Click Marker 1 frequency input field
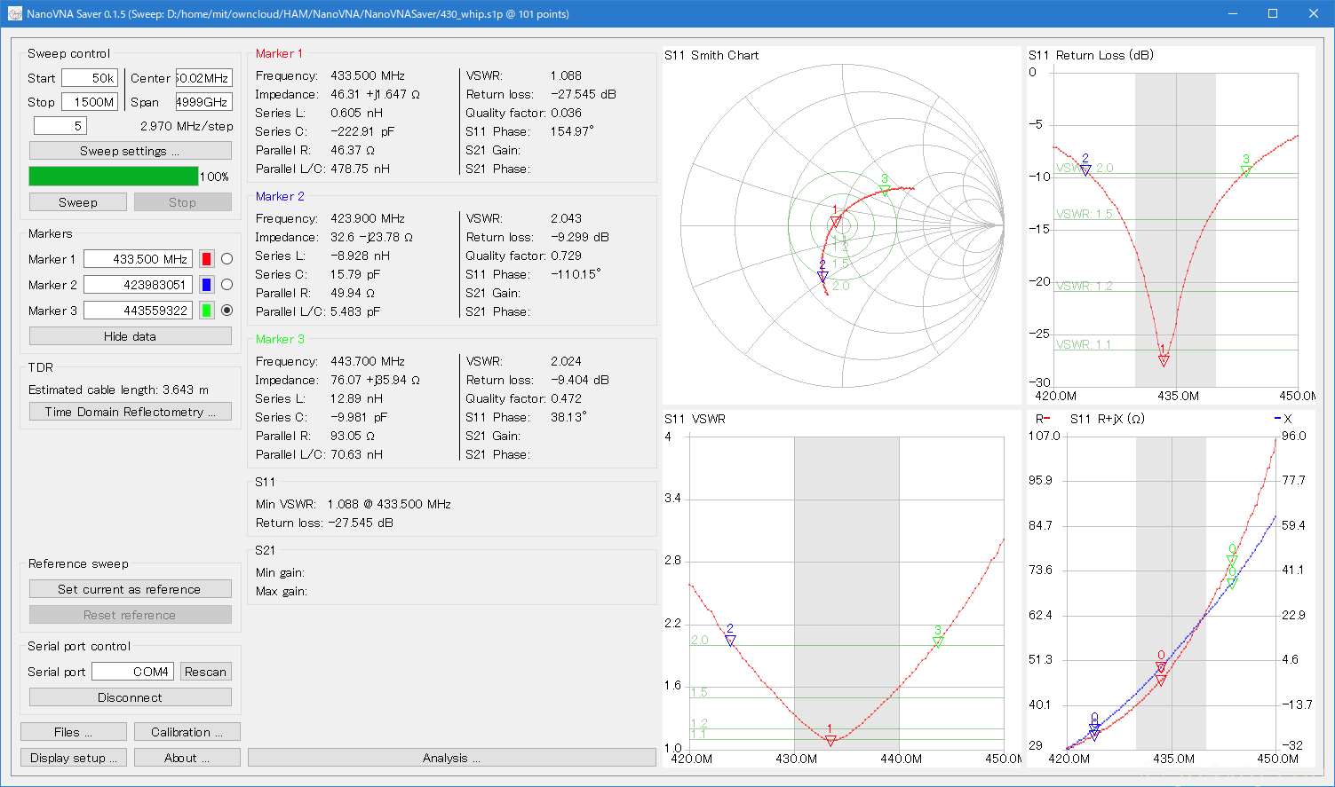The image size is (1335, 787). pyautogui.click(x=139, y=259)
